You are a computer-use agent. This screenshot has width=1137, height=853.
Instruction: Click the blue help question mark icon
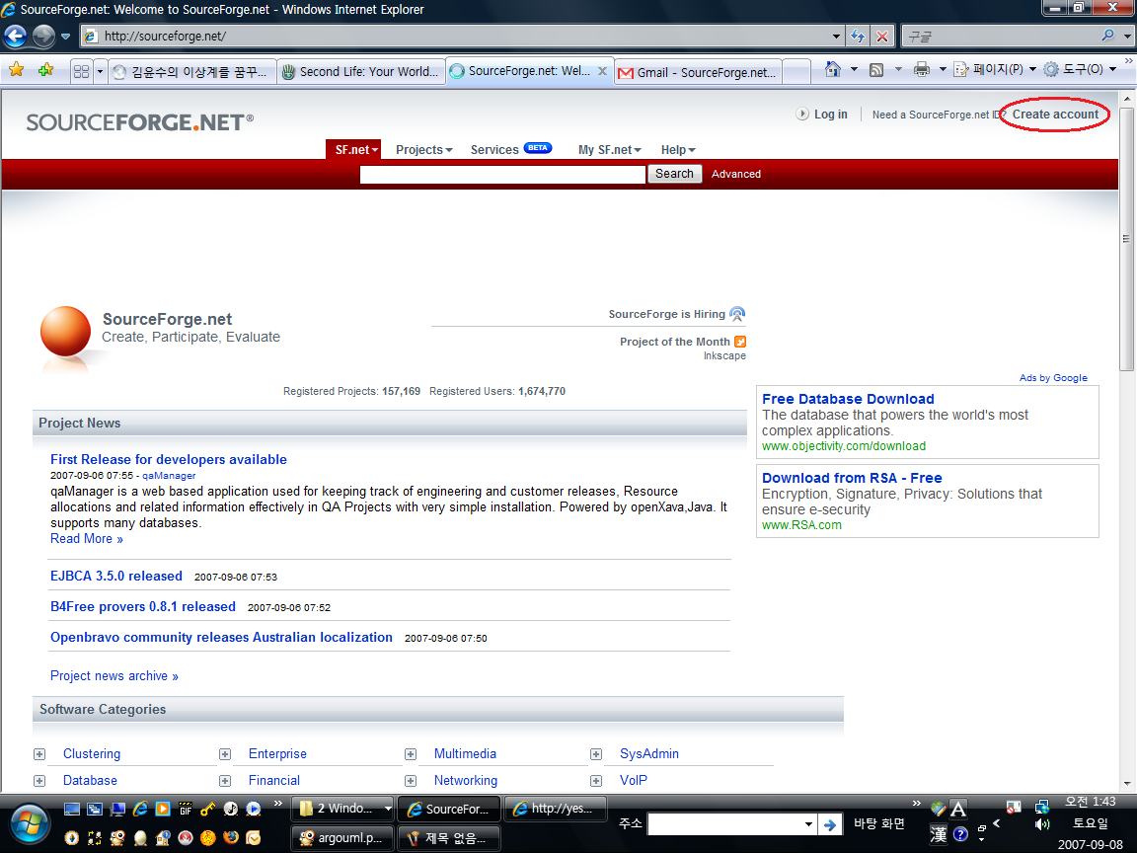pyautogui.click(x=960, y=834)
